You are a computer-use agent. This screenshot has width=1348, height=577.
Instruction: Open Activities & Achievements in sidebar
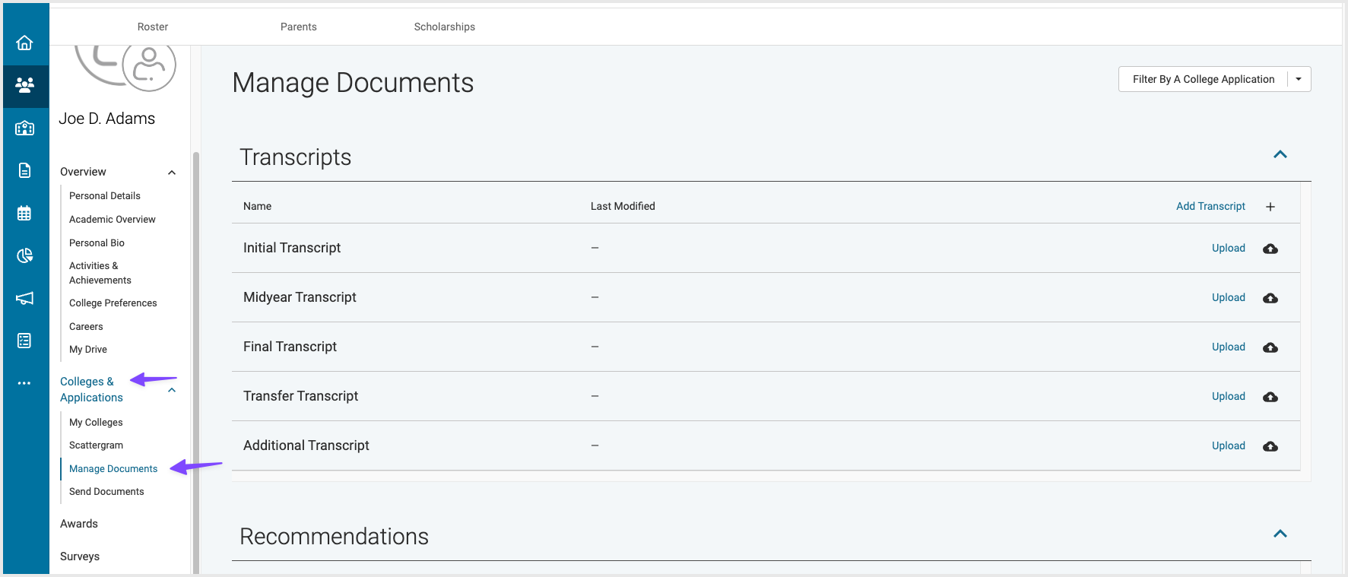tap(100, 273)
